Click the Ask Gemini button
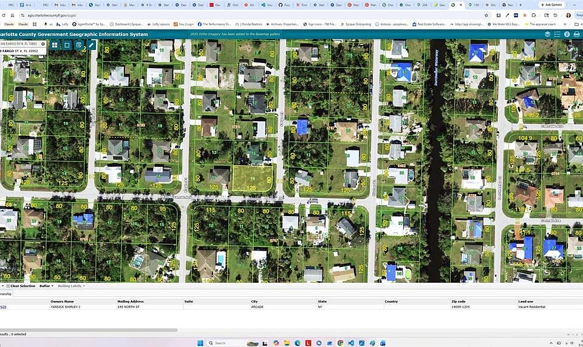Image resolution: width=583 pixels, height=347 pixels. coord(551,5)
